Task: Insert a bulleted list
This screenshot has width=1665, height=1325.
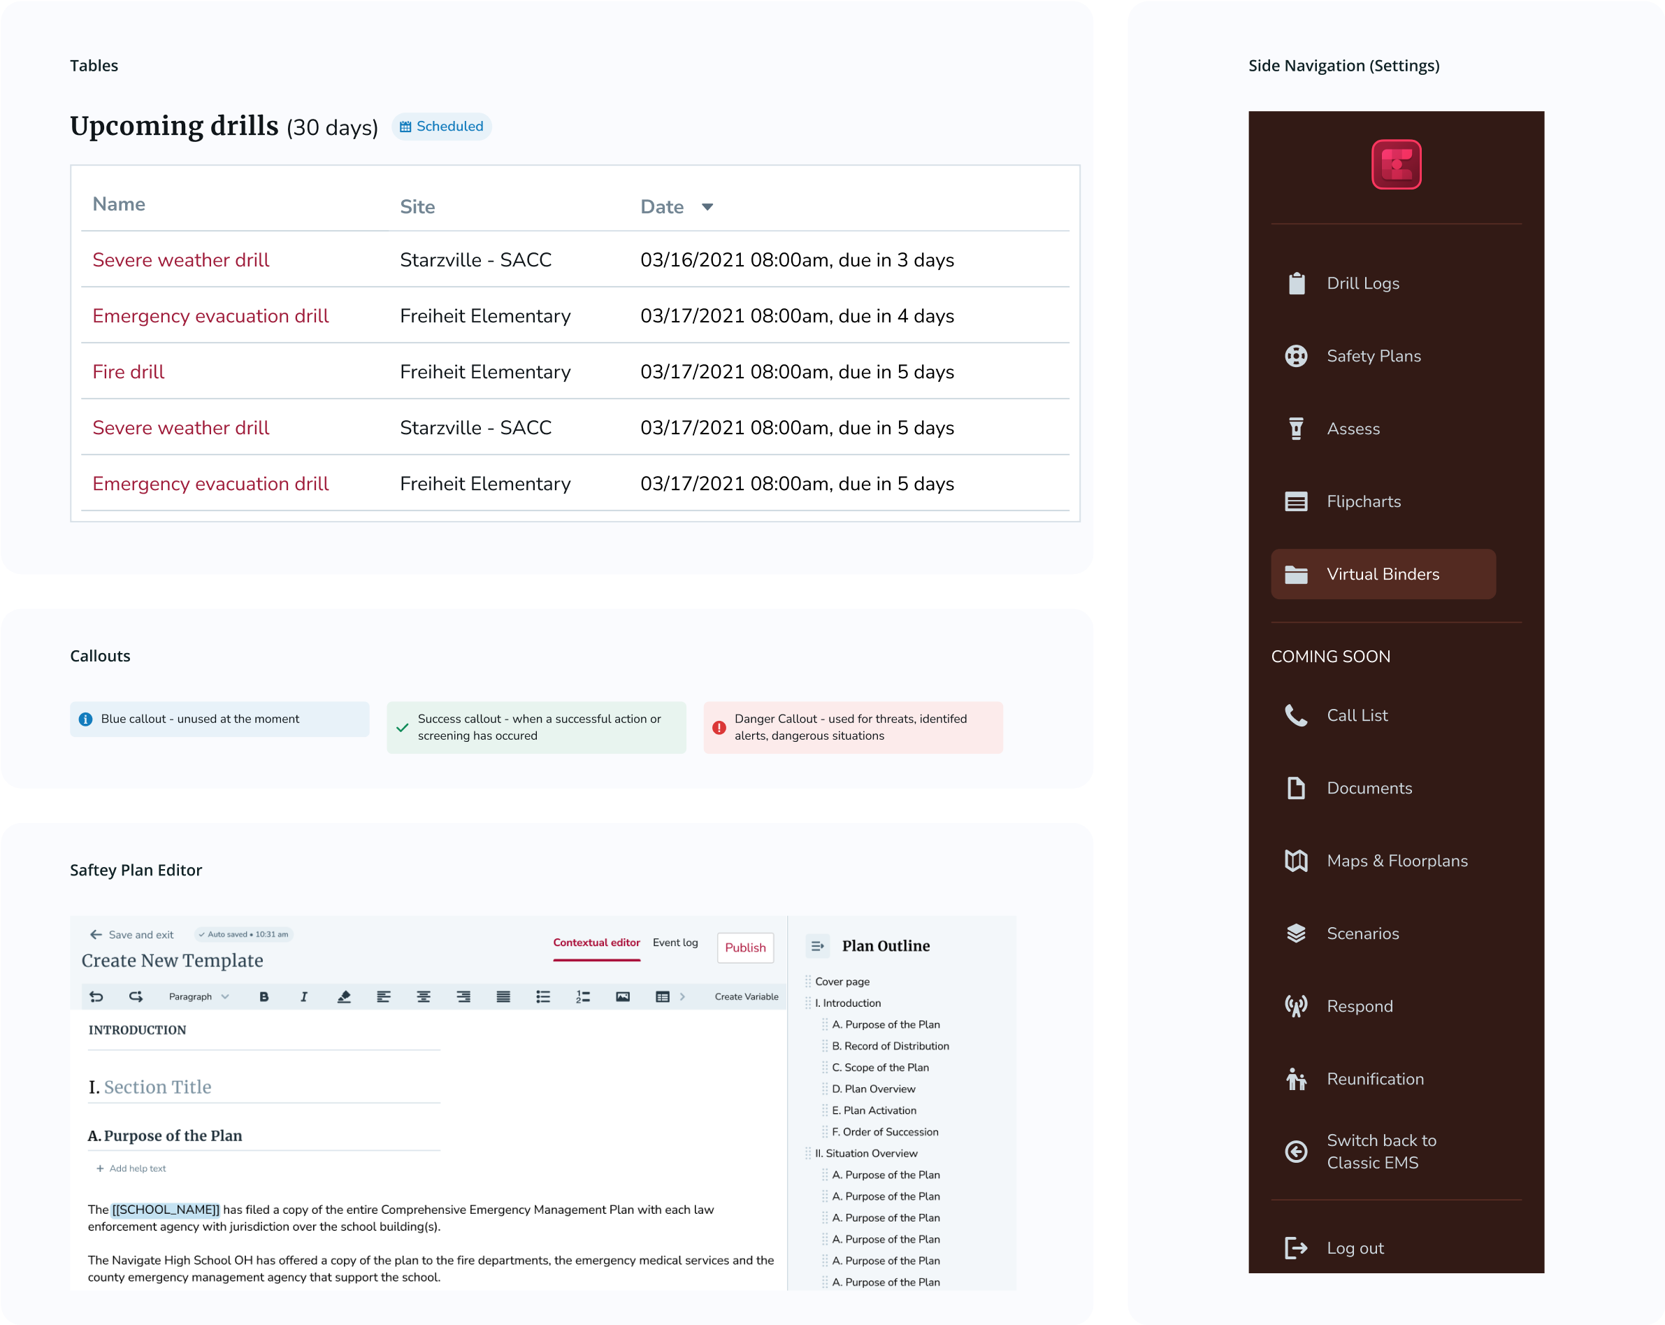Action: click(x=543, y=996)
